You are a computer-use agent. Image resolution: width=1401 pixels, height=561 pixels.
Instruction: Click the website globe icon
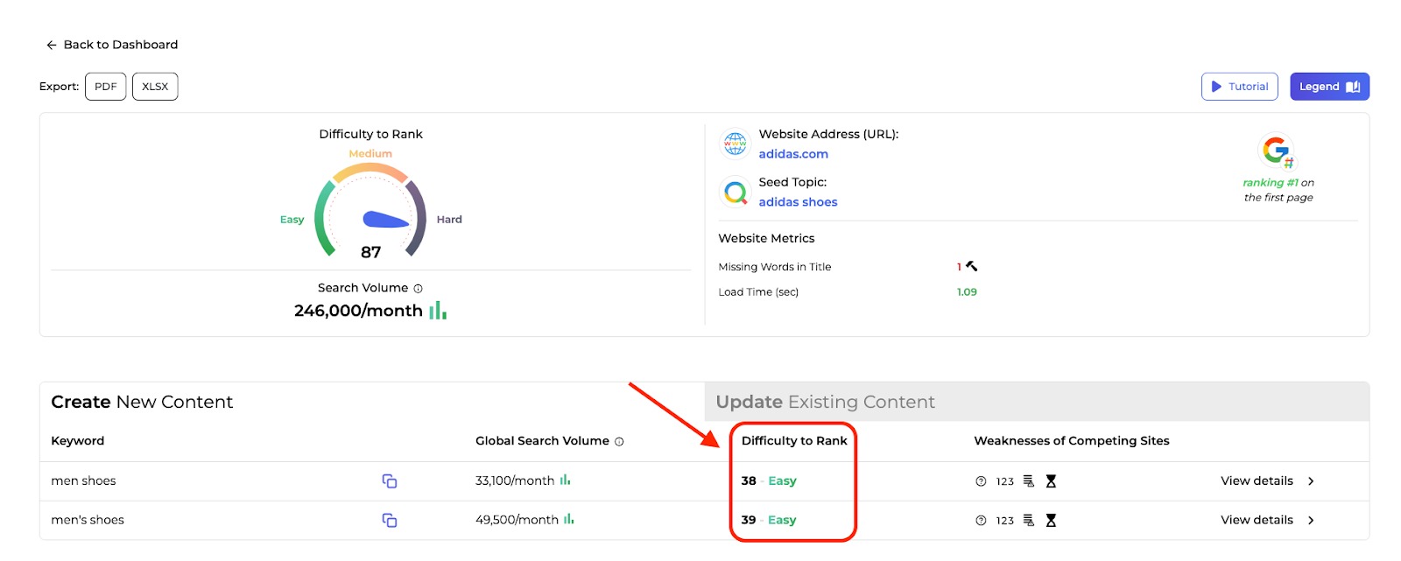click(x=736, y=144)
